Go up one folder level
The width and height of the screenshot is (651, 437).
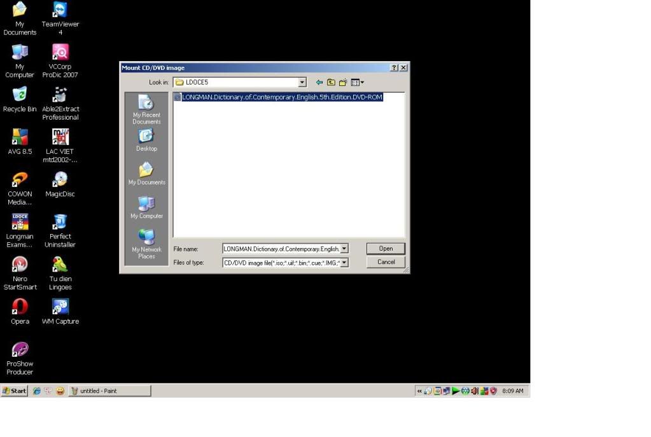[331, 82]
